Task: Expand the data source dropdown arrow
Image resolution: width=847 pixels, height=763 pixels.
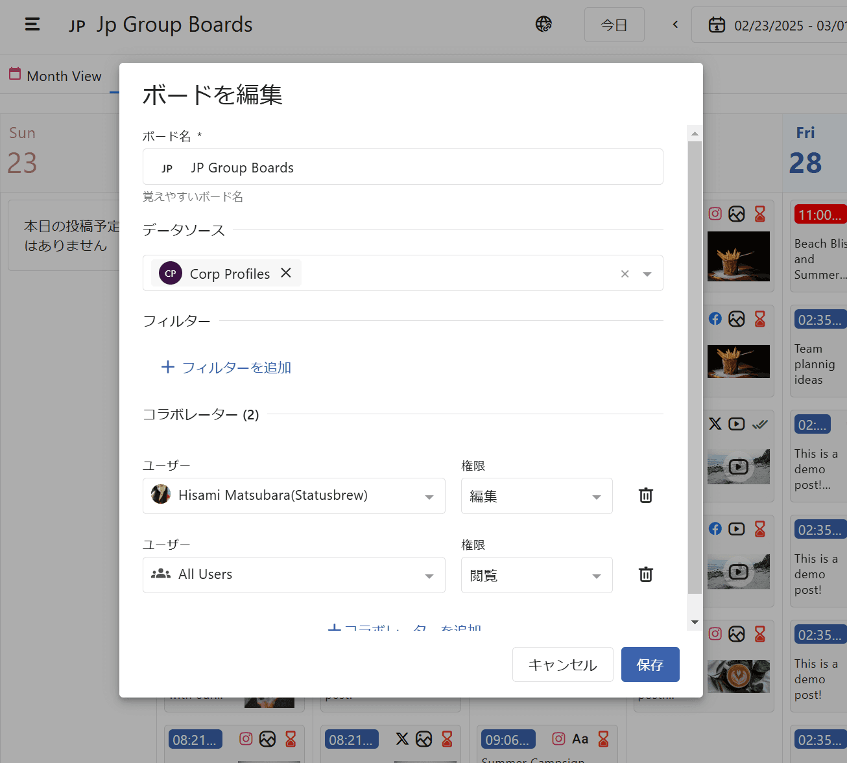Action: tap(647, 274)
